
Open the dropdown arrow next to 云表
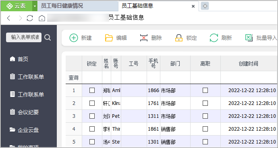point(35,6)
